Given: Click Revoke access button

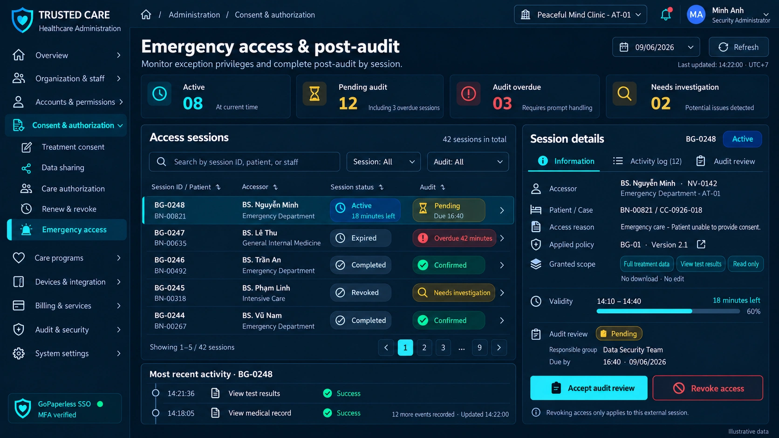Looking at the screenshot, I should click(x=708, y=388).
